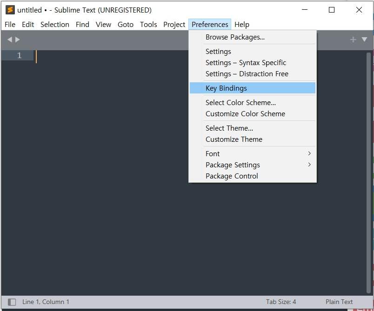This screenshot has width=374, height=311.
Task: Expand the Package Settings submenu
Action: pyautogui.click(x=253, y=165)
